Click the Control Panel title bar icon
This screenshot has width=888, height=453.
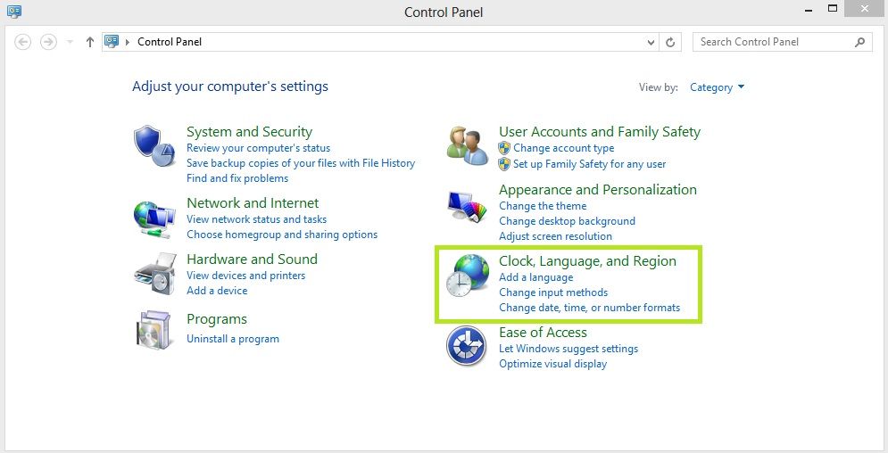pyautogui.click(x=14, y=10)
